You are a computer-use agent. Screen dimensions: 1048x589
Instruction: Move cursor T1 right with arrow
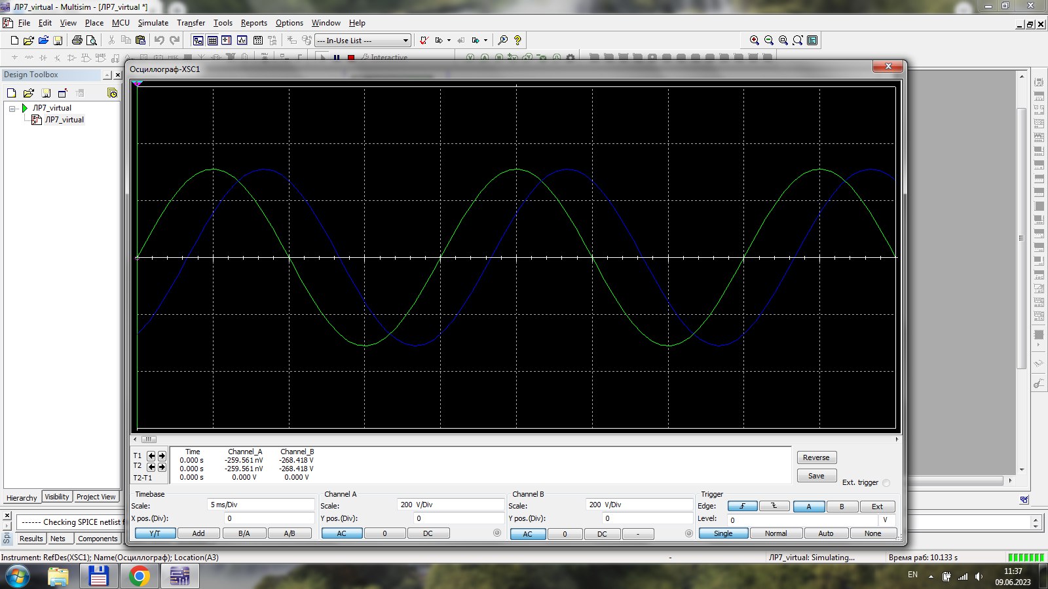[x=162, y=455]
